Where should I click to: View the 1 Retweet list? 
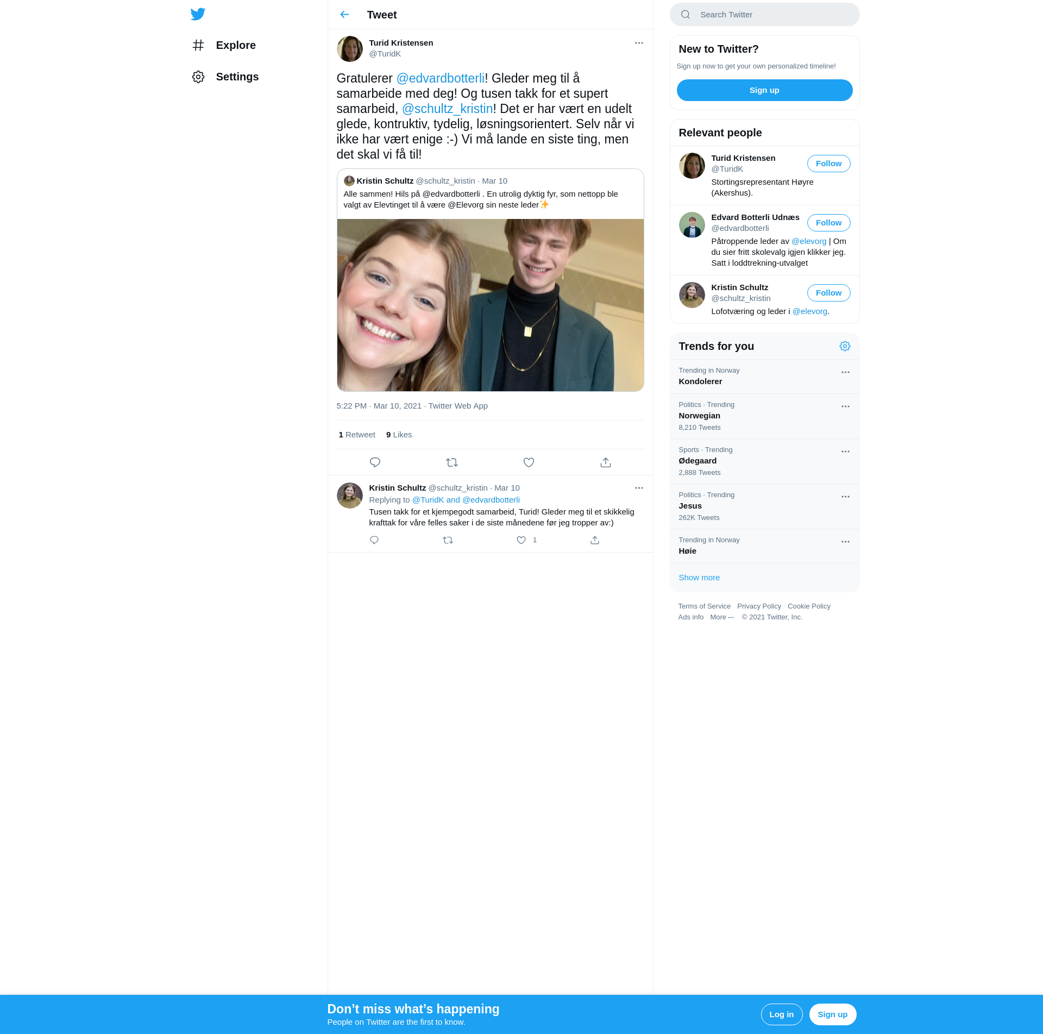tap(357, 435)
